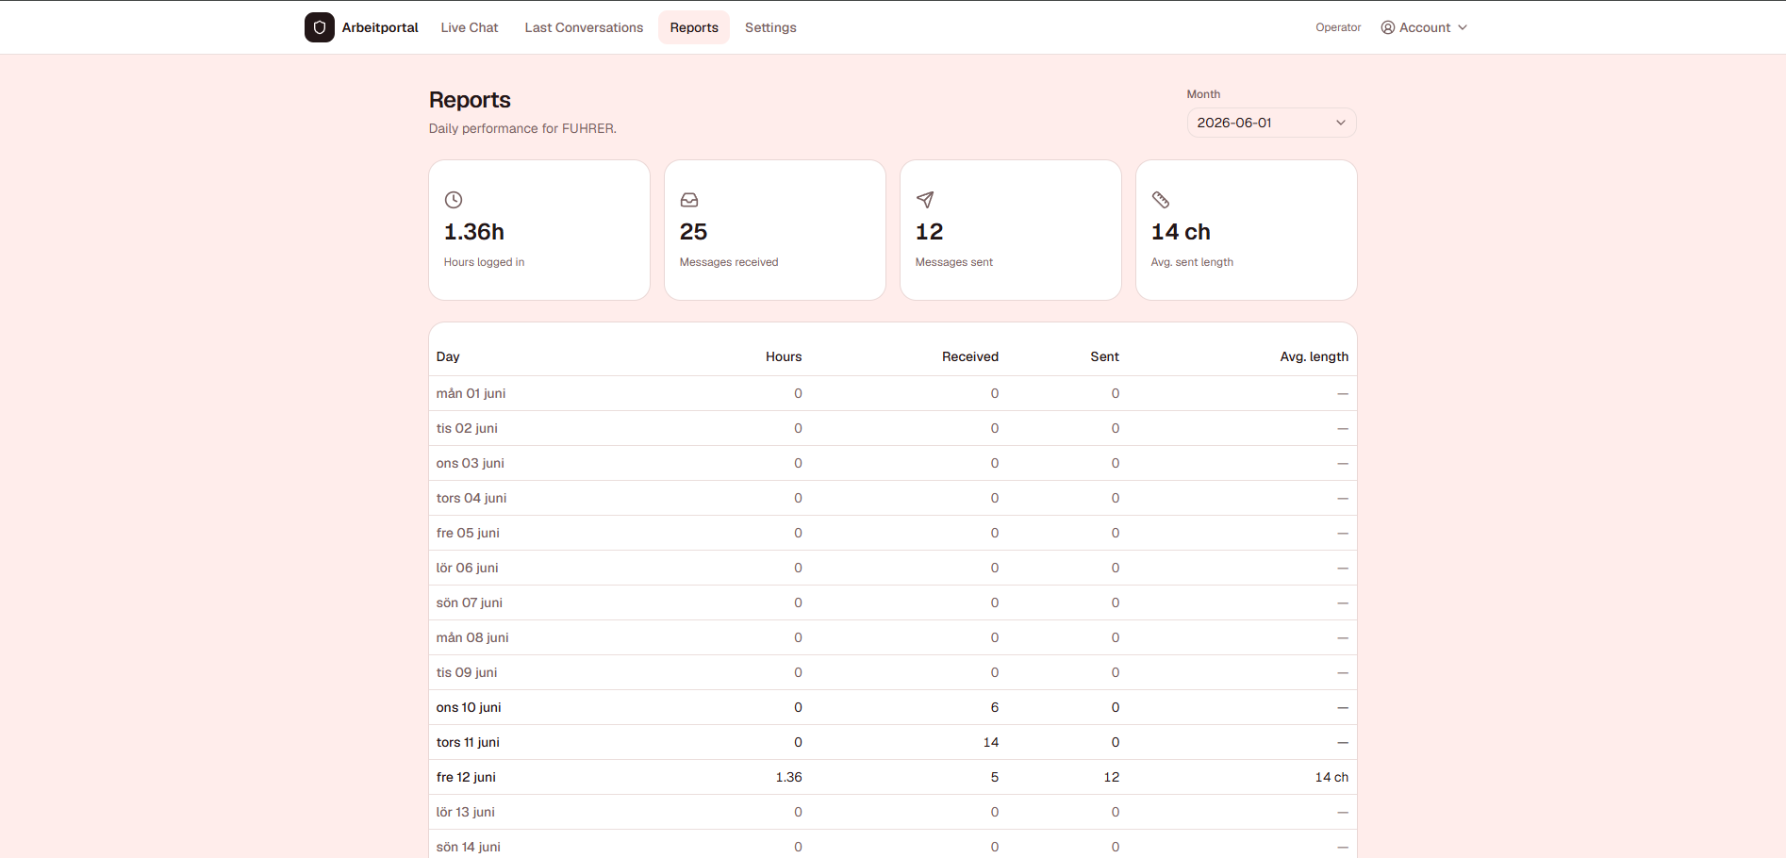Click the ruler icon in the Avg. sent length card
The height and width of the screenshot is (858, 1786).
[x=1161, y=200]
